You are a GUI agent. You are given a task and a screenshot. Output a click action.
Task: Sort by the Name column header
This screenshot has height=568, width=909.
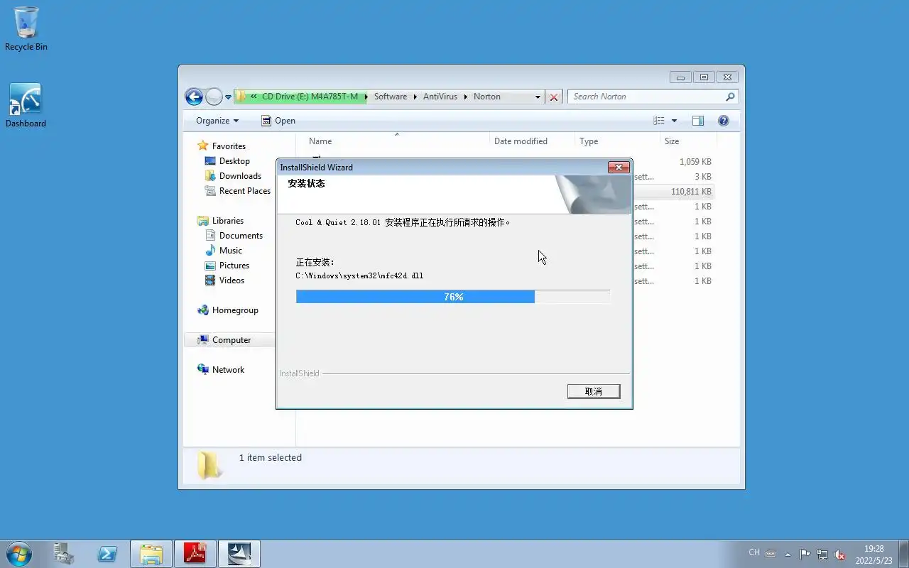[x=320, y=141]
